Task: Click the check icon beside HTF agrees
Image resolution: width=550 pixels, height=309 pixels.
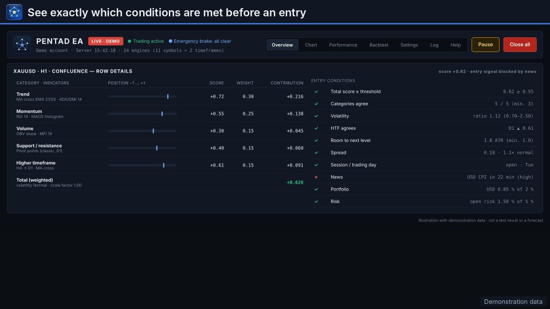Action: [316, 128]
